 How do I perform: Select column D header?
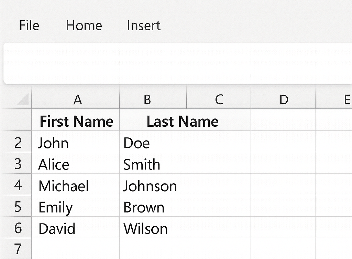point(283,100)
